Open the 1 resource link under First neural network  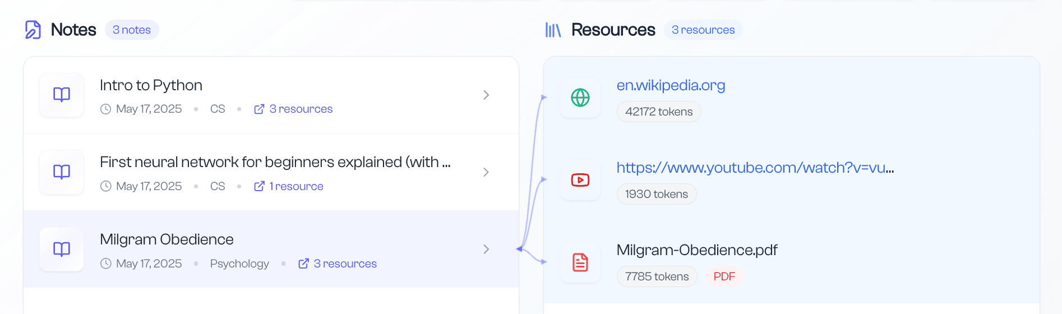click(x=296, y=186)
